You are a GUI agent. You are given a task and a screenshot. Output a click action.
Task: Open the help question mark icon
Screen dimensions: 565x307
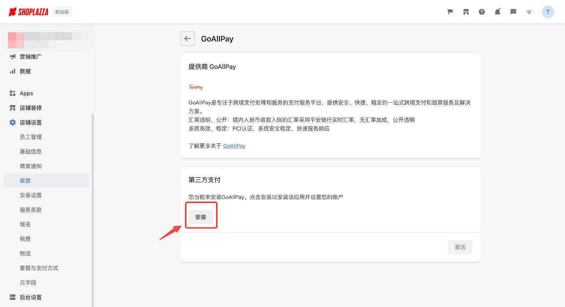(482, 12)
